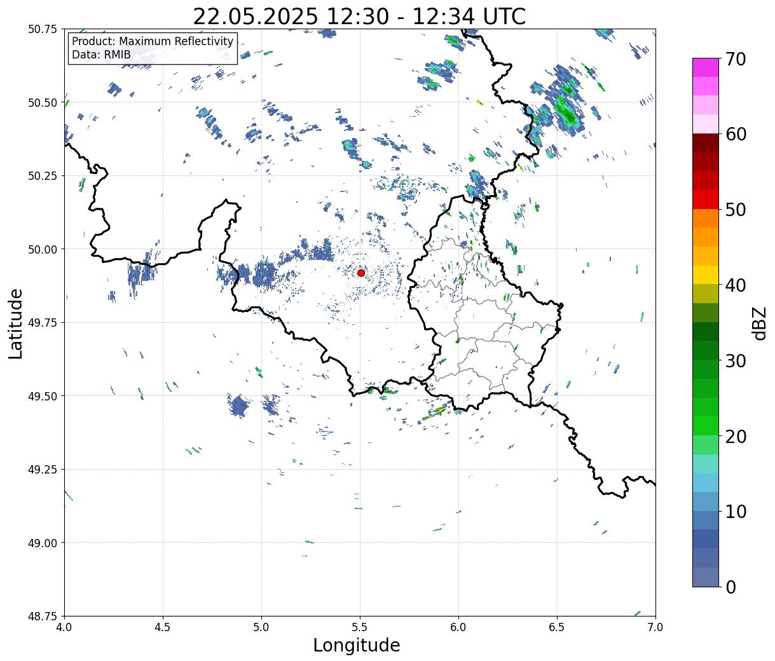Viewport: 775px width, 661px height.
Task: Click the 50.00 latitude tick label
Action: (43, 249)
